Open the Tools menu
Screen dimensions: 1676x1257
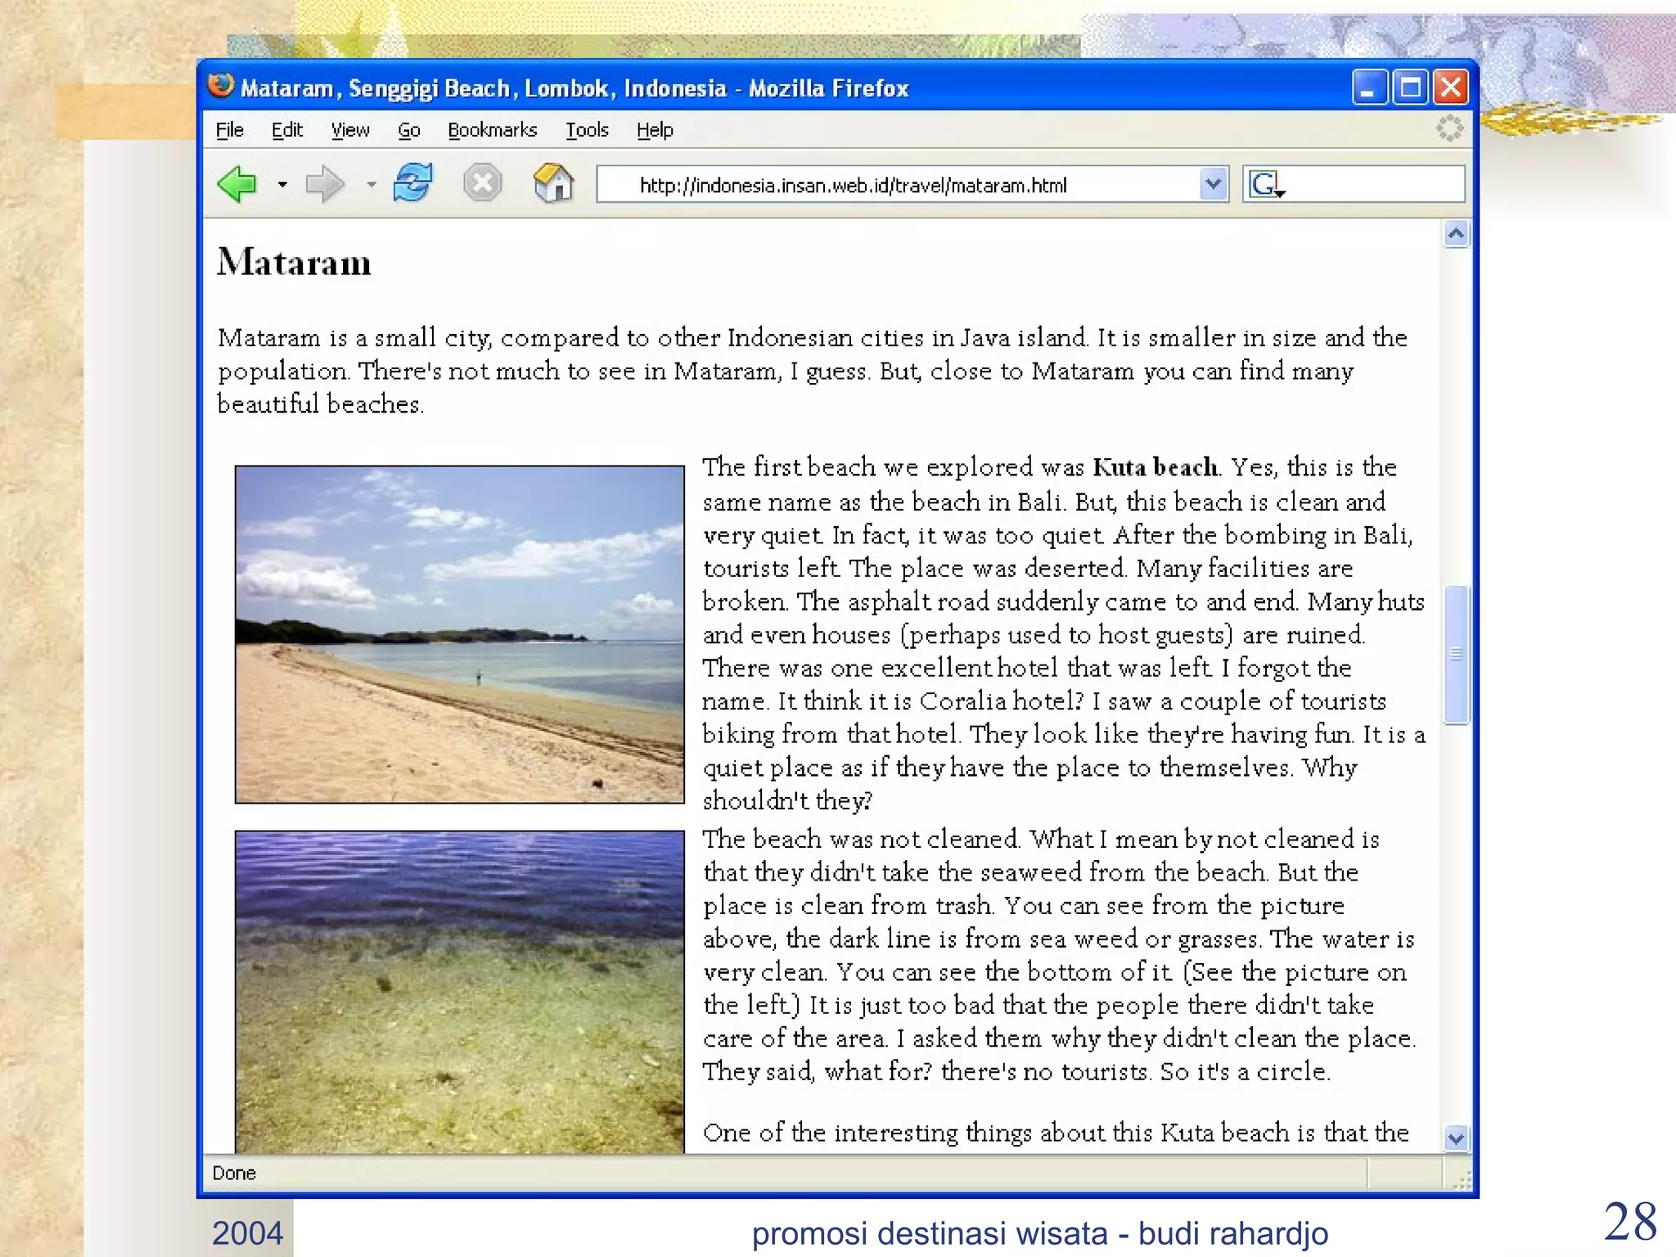(x=587, y=130)
